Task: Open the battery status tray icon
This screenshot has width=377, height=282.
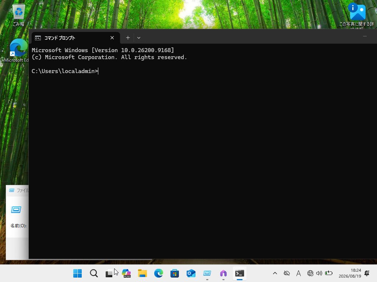Action: click(329, 273)
